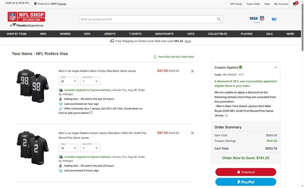Click the small NFL logo in header
The width and height of the screenshot is (304, 188).
point(274,19)
